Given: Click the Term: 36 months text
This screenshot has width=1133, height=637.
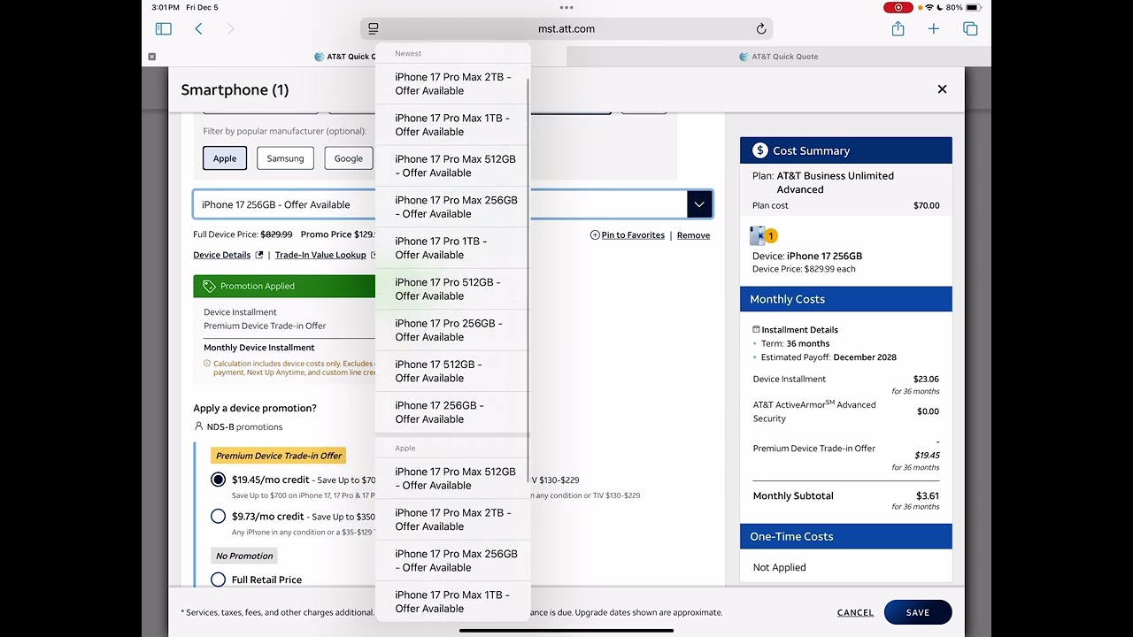Looking at the screenshot, I should point(796,343).
